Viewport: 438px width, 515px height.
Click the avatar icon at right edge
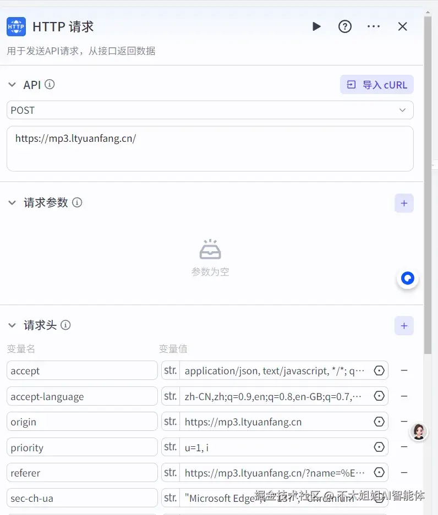tap(419, 432)
